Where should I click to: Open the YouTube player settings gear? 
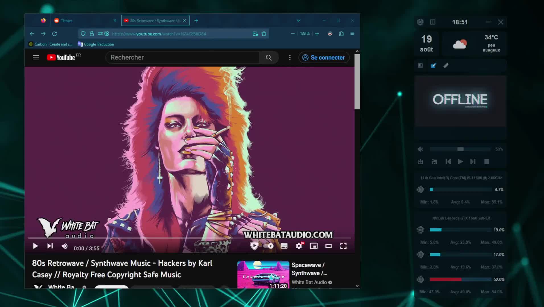pos(298,246)
